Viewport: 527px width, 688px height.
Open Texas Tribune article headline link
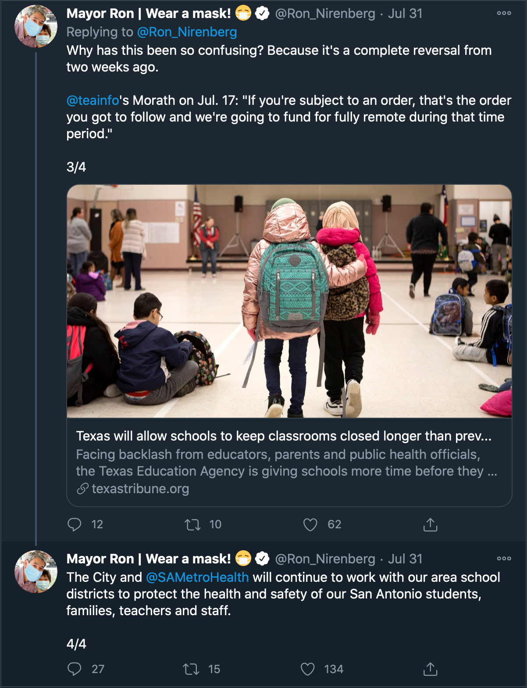click(x=284, y=436)
